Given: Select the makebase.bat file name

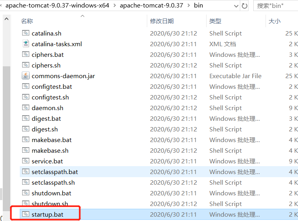Looking at the screenshot, I should pos(51,140).
